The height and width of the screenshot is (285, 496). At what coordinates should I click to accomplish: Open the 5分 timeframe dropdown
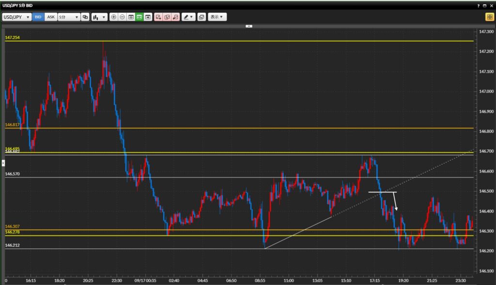[x=69, y=17]
